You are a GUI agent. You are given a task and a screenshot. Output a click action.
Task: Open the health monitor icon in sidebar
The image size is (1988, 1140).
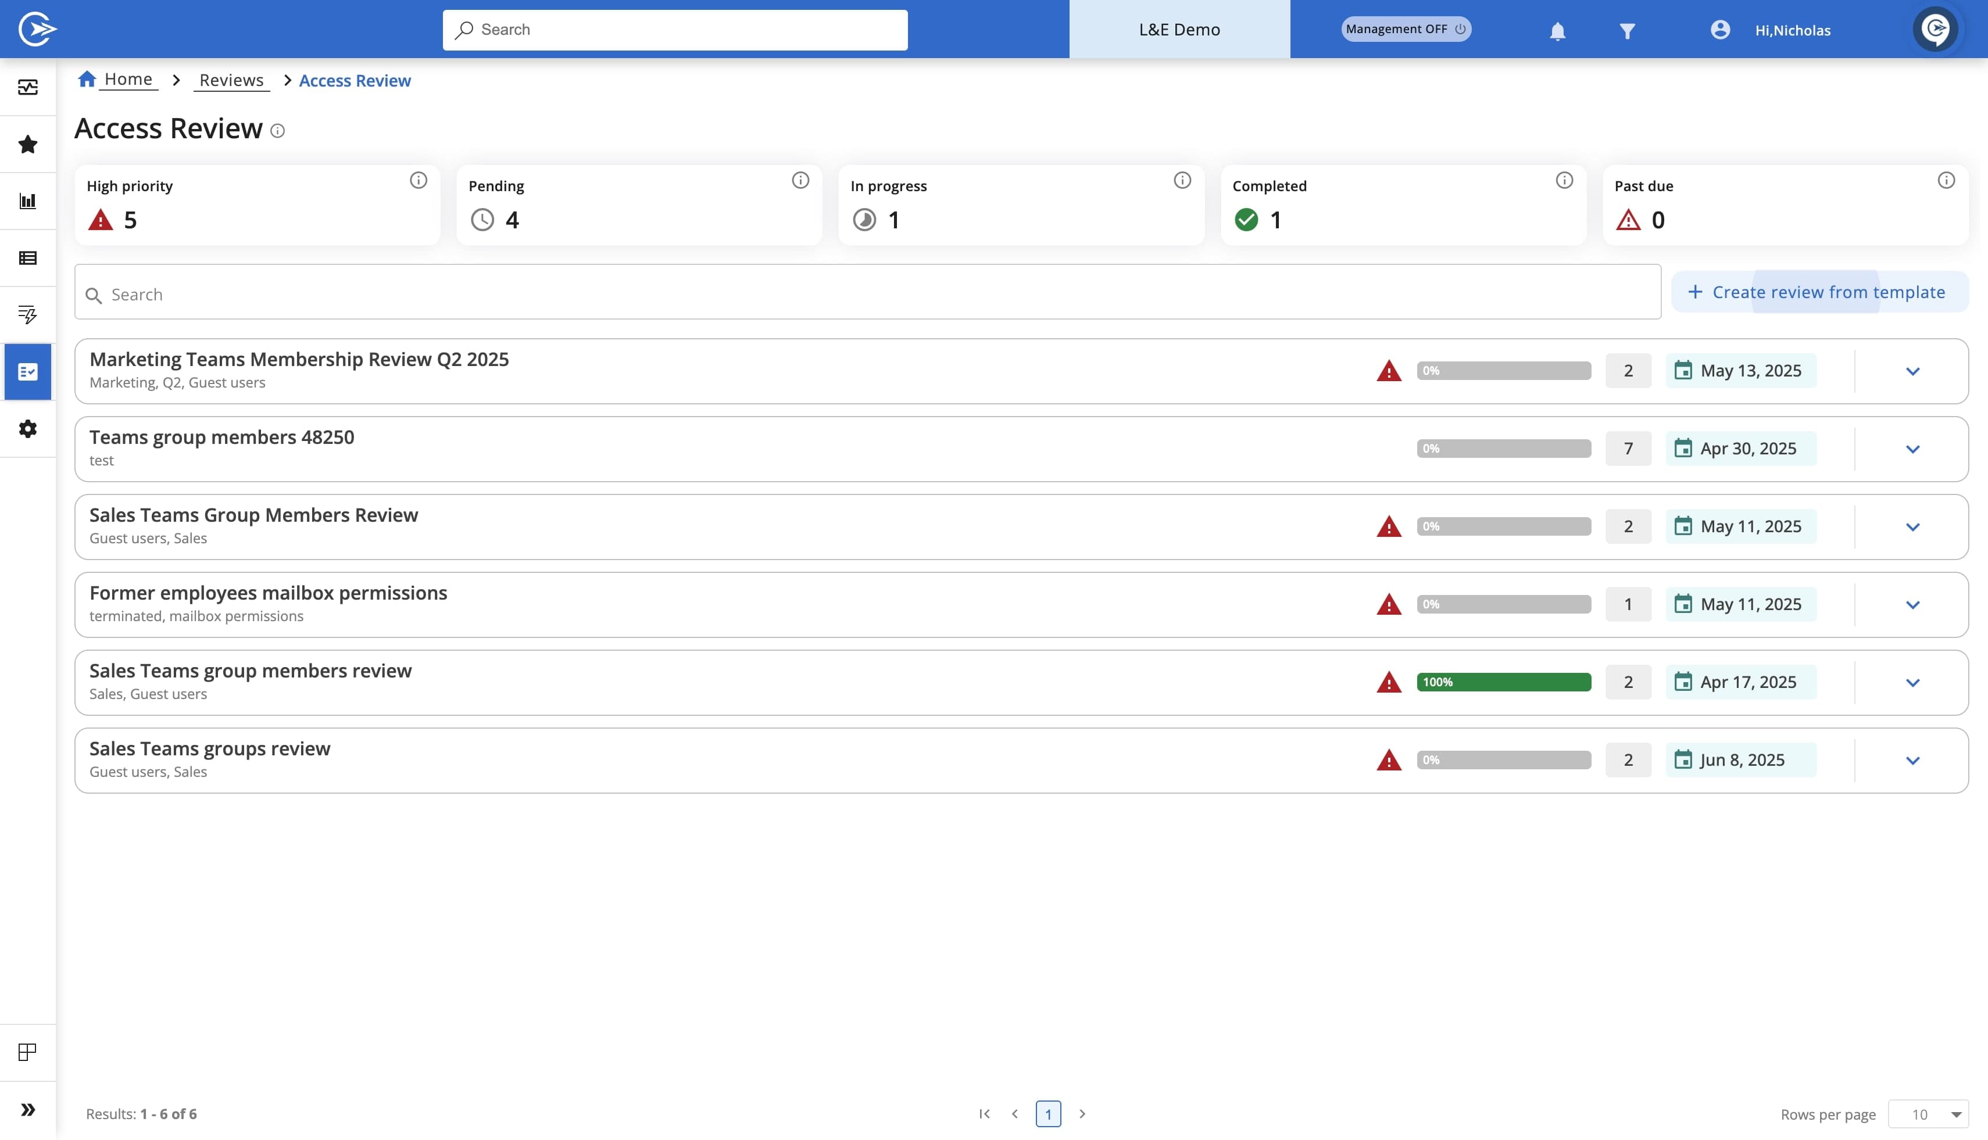tap(28, 87)
